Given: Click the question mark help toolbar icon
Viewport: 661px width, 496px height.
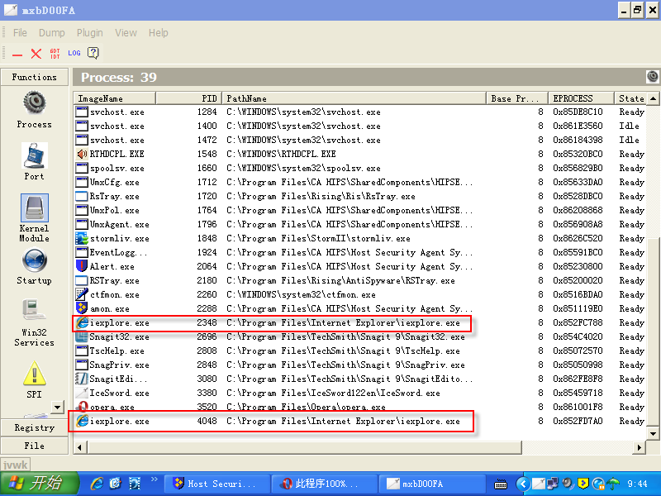Looking at the screenshot, I should point(93,53).
